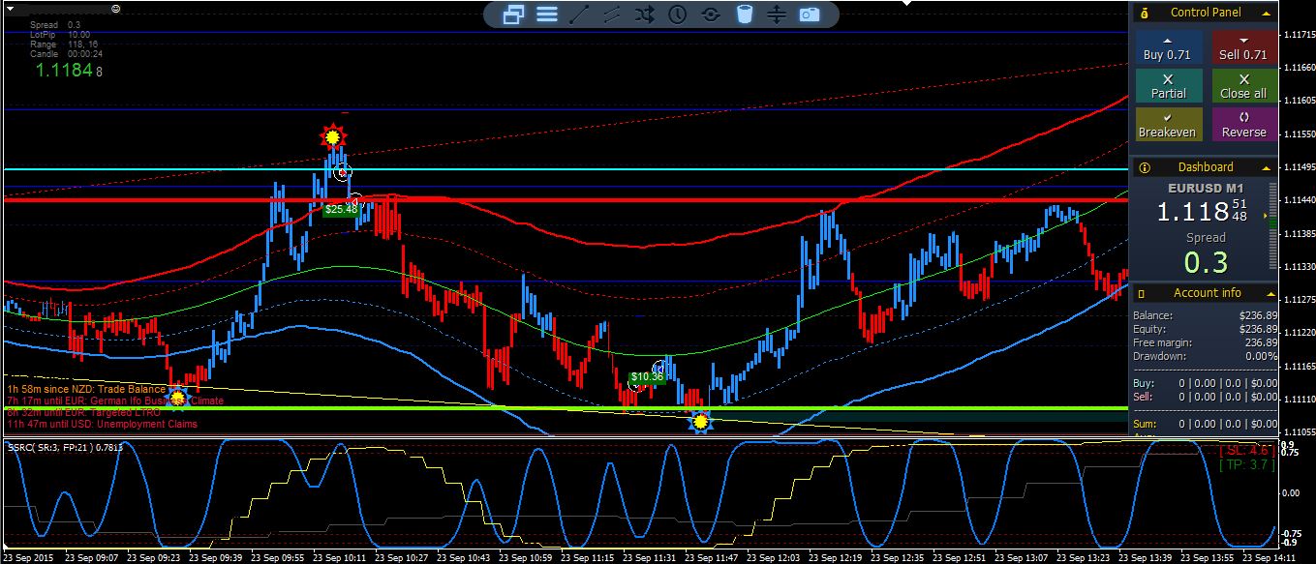1316x564 pixels.
Task: Click the sun marker beside the NZD Trade Balance line
Action: point(177,396)
